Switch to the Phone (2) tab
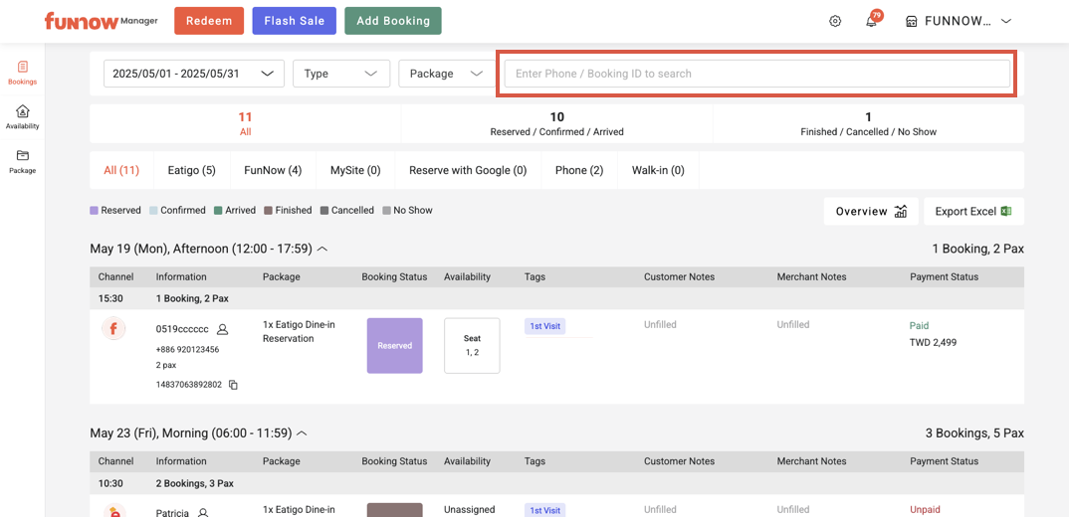 click(578, 170)
